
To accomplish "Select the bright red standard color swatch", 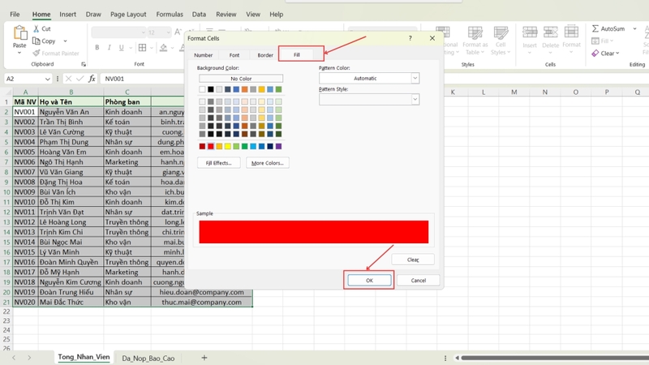I will click(x=211, y=146).
